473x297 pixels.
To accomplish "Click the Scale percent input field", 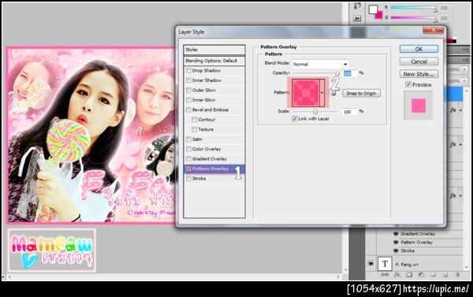I will tap(350, 112).
